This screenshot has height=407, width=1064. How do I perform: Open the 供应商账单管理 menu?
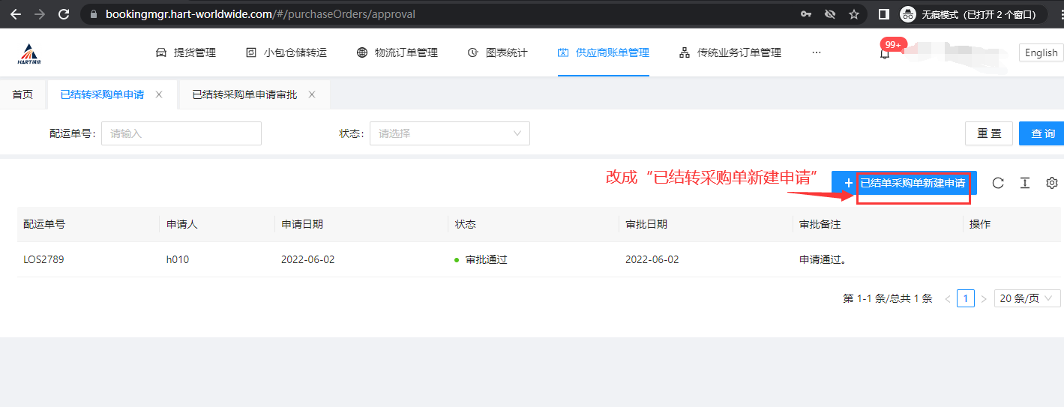(604, 52)
